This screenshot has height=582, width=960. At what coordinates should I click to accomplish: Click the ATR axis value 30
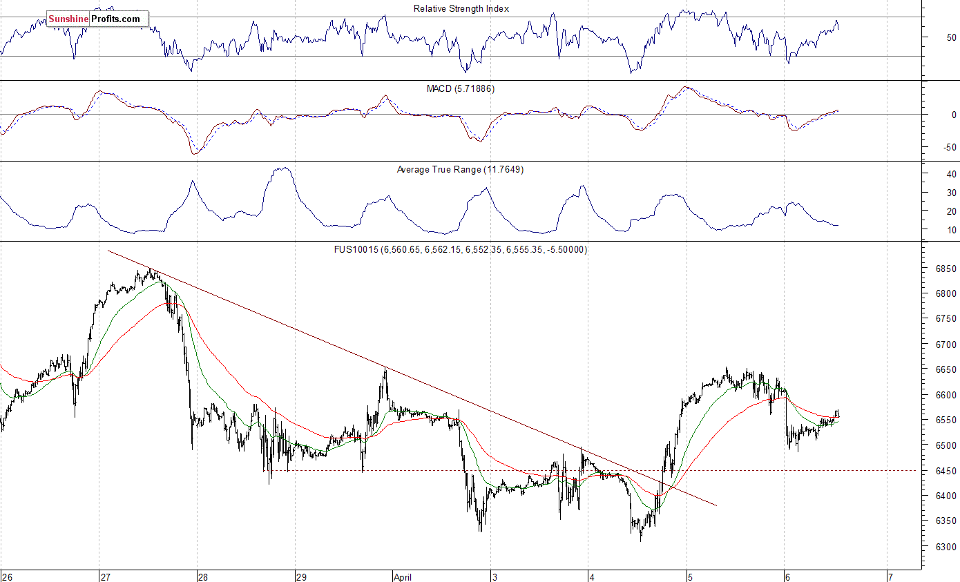[951, 193]
